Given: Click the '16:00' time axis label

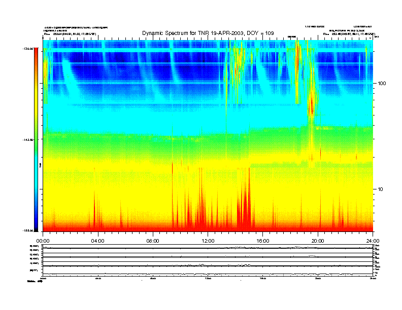Looking at the screenshot, I should [x=263, y=241].
